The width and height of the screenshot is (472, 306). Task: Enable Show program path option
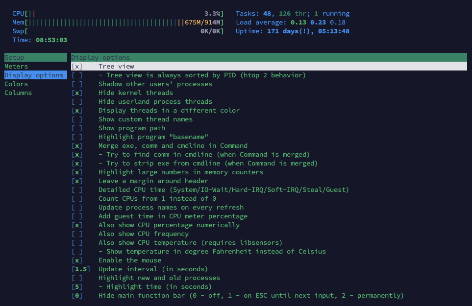[77, 128]
